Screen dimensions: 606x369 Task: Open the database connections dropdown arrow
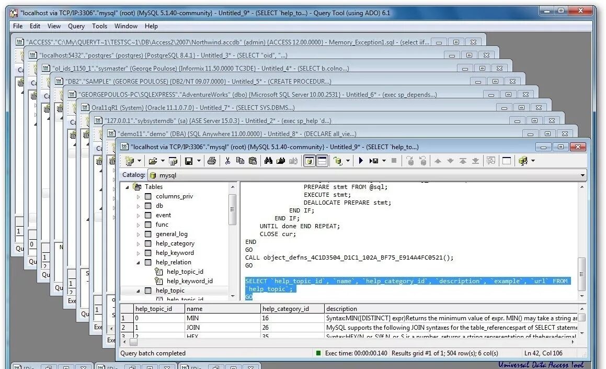tap(533, 161)
